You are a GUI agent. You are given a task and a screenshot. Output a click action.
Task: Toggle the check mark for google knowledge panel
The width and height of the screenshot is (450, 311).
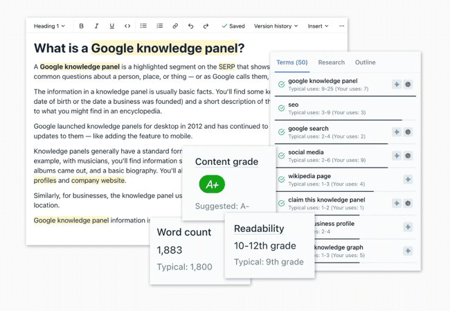[282, 85]
